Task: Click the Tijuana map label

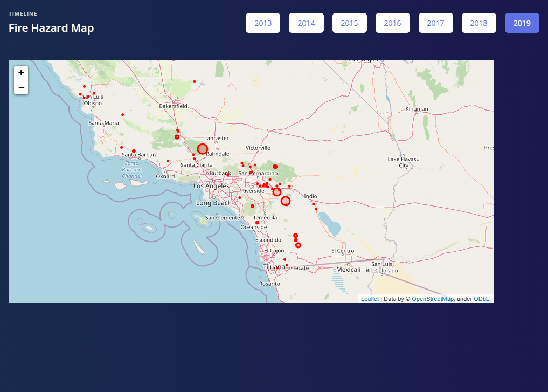Action: (274, 267)
